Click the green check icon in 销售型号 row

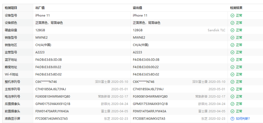[232, 38]
